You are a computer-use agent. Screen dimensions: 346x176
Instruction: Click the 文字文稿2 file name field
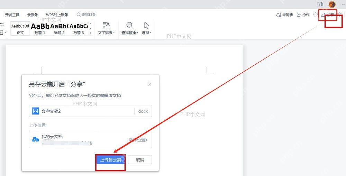coord(90,111)
